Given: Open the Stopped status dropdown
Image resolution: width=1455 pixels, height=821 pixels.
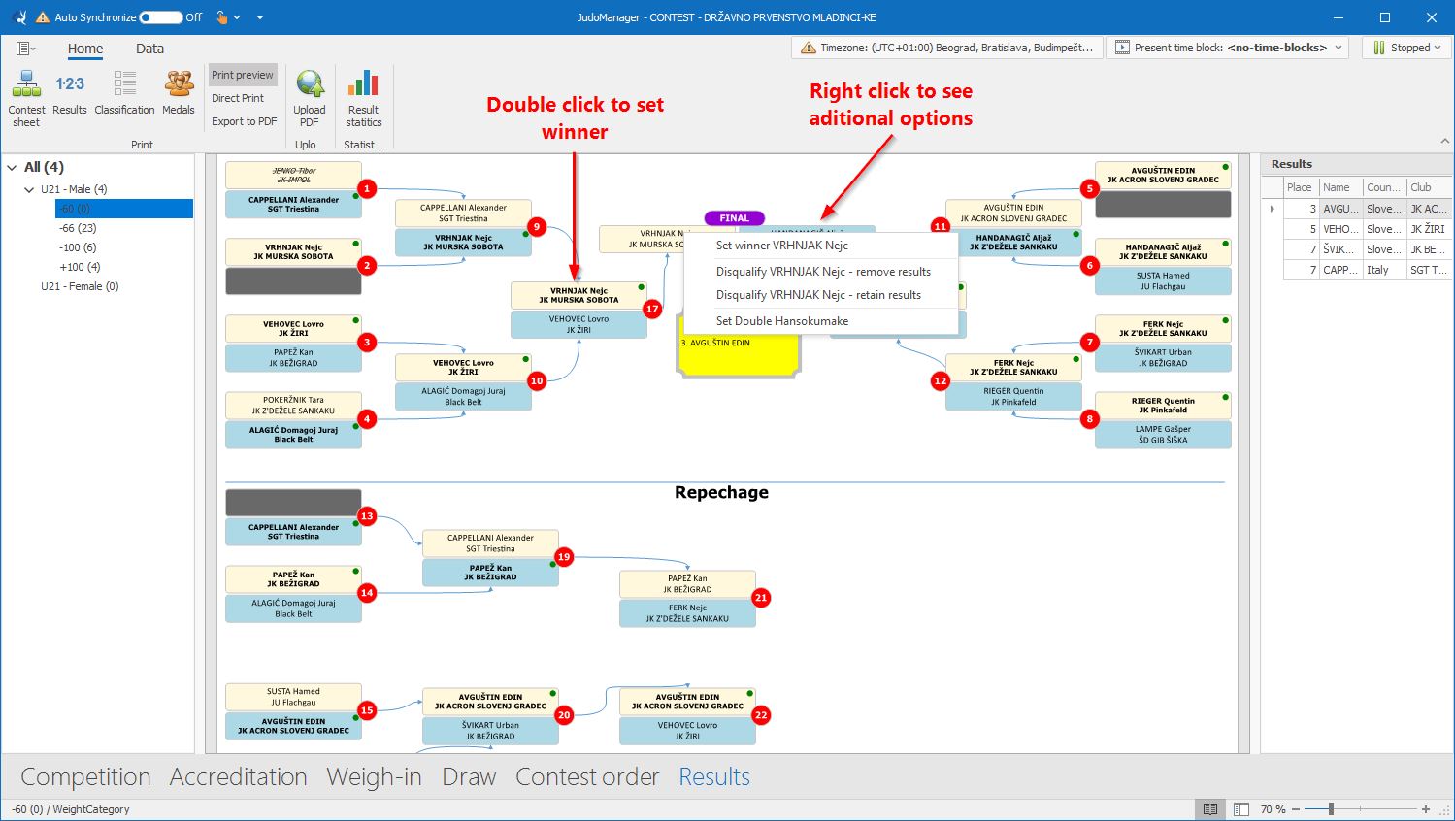Looking at the screenshot, I should [x=1406, y=48].
